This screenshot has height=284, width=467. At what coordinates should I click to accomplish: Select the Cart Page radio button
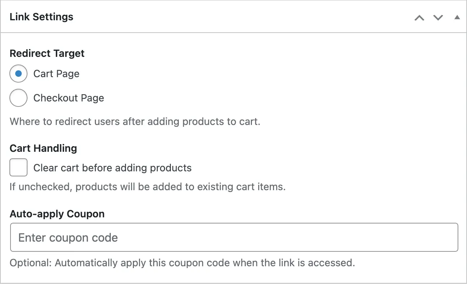pos(18,74)
